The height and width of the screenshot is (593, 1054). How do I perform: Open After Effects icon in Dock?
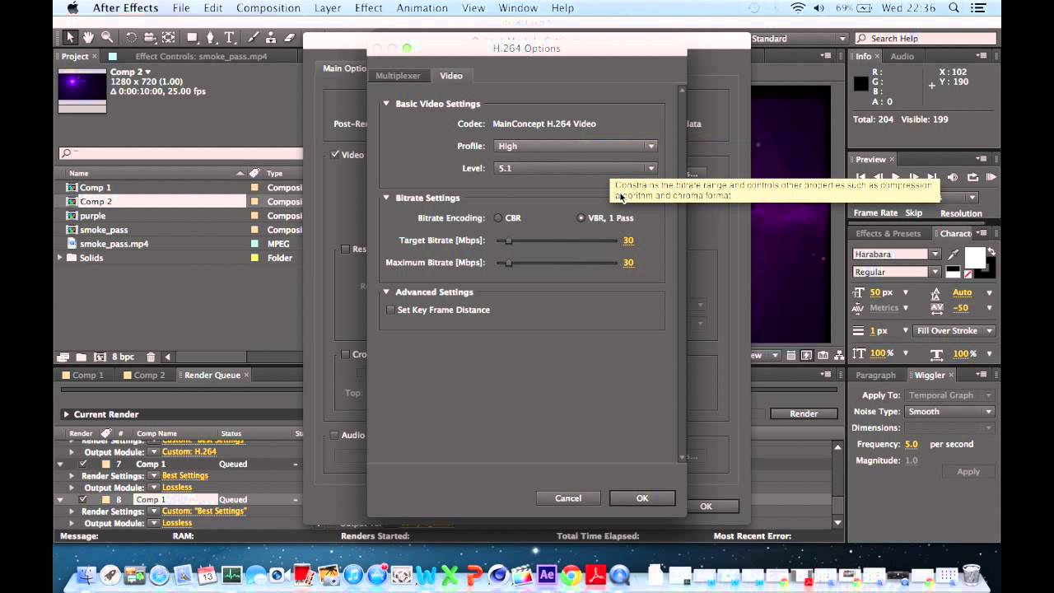tap(547, 574)
